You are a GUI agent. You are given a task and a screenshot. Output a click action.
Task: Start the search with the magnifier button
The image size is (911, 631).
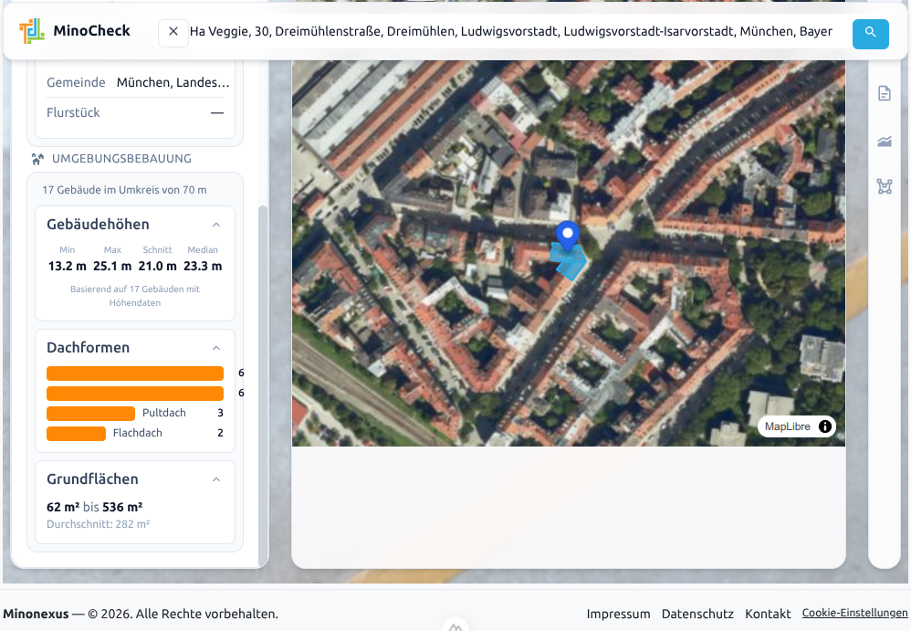pos(870,34)
